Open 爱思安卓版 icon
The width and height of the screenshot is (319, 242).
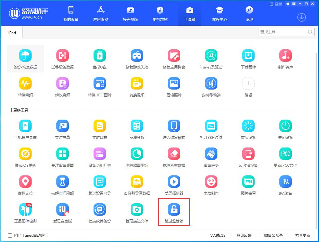(63, 209)
